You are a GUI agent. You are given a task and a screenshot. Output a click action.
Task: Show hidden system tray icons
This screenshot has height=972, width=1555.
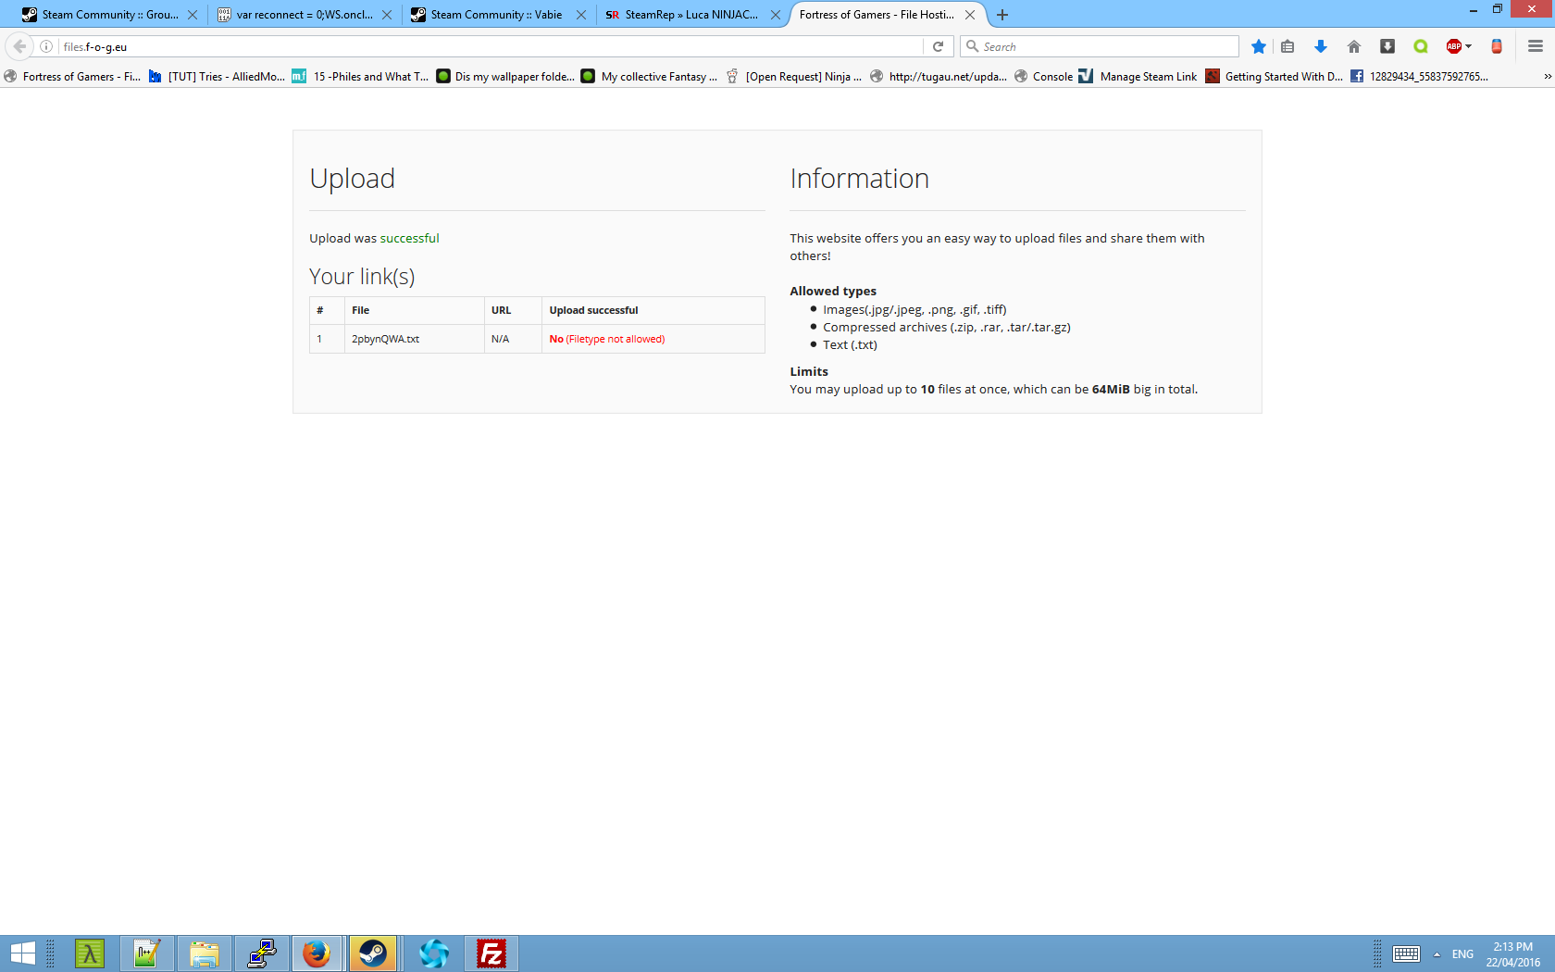1437,954
